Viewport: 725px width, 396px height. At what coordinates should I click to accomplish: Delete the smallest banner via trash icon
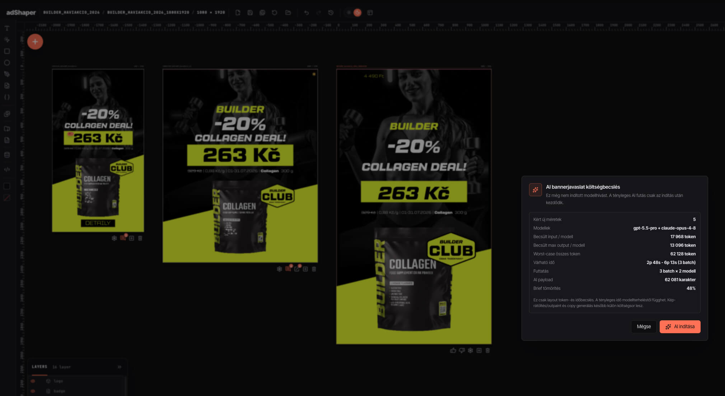[x=140, y=238]
